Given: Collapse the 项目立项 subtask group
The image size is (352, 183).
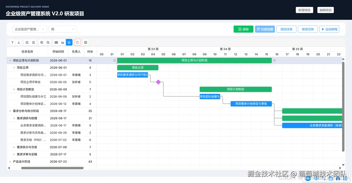Looking at the screenshot, I should pyautogui.click(x=14, y=68).
